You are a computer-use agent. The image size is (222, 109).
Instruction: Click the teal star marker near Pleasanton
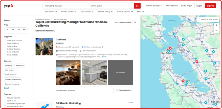[215, 63]
